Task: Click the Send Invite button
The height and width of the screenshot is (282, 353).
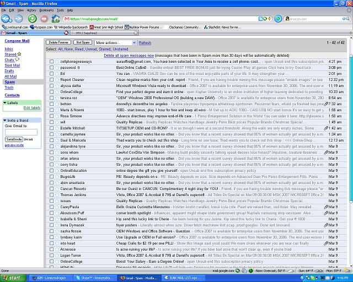Action: [14, 139]
